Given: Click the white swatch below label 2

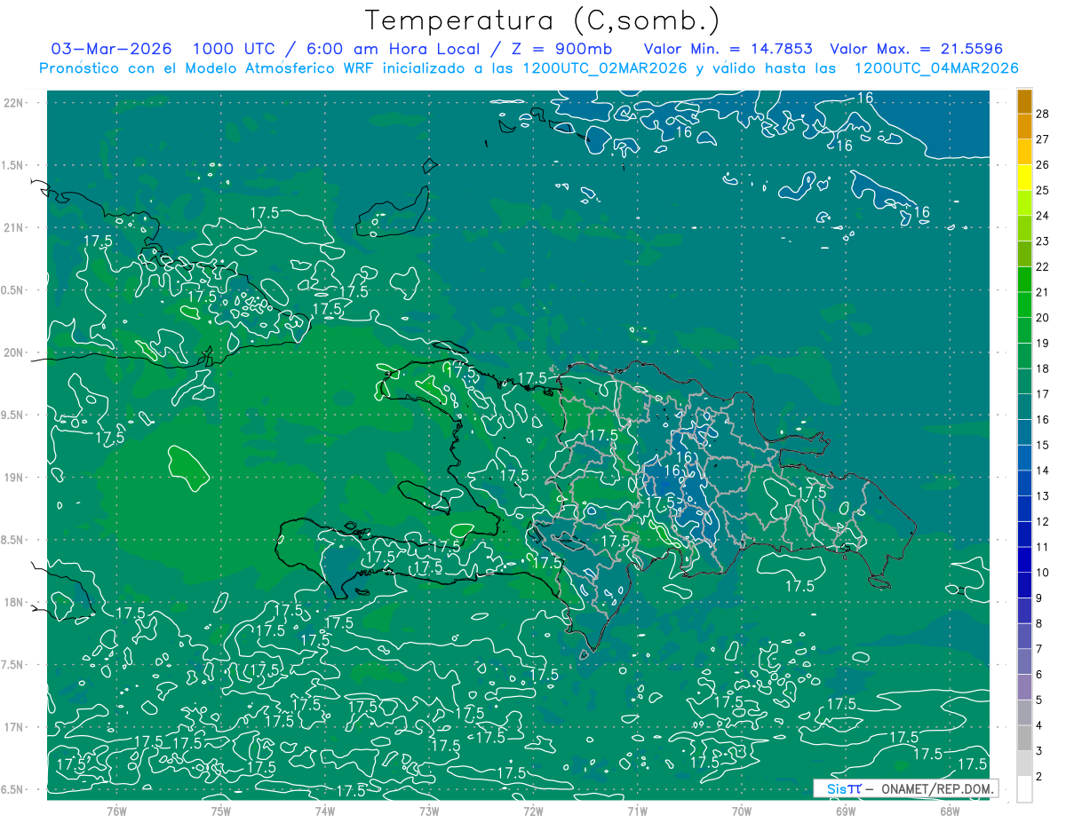Looking at the screenshot, I should click(1024, 789).
